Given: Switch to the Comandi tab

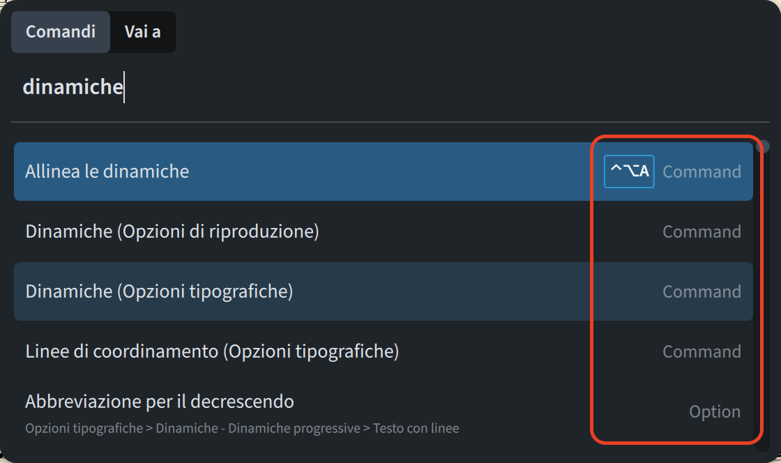Looking at the screenshot, I should point(61,32).
